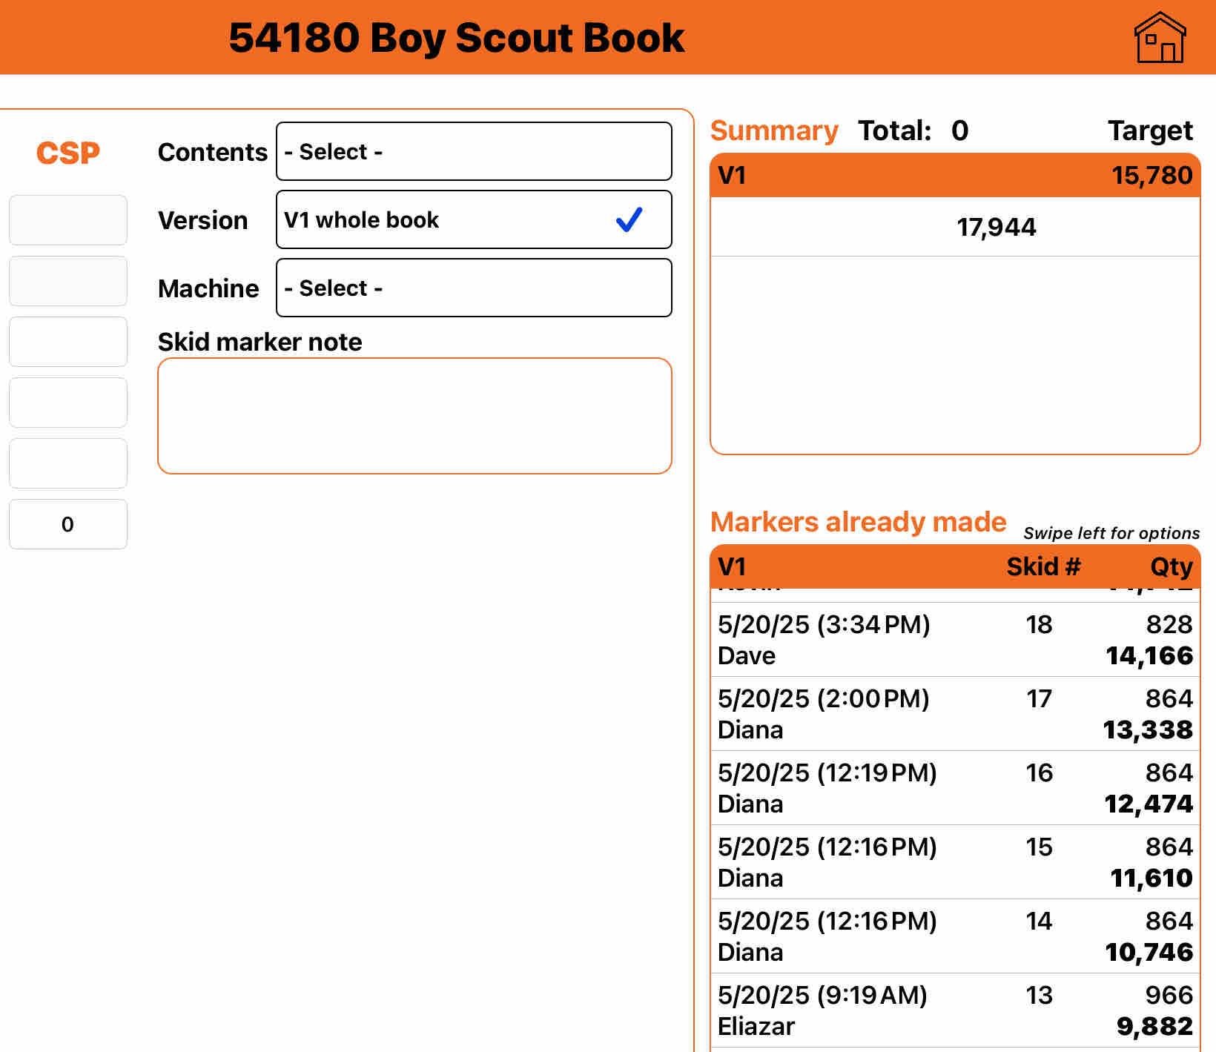Click the blue checkmark in Version field
1216x1052 pixels.
629,219
